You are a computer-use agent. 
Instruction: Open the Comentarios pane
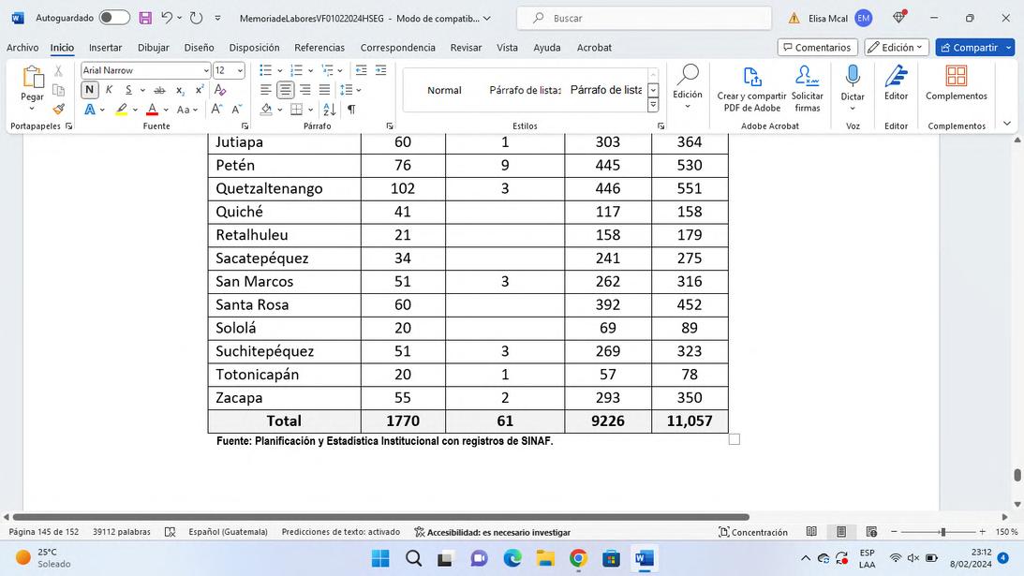click(x=817, y=48)
